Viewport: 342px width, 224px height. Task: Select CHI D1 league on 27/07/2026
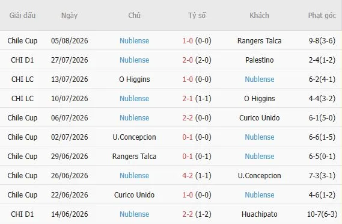click(22, 60)
